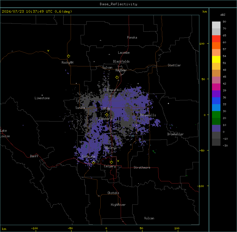Click the white plus marker northwest of Drumheller

coord(168,103)
